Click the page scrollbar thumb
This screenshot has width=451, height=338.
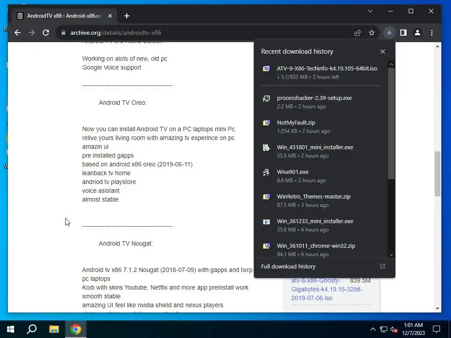coord(437,174)
